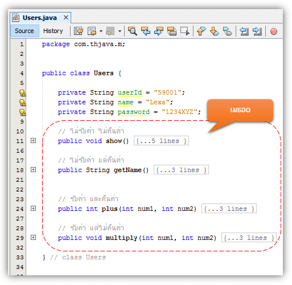The width and height of the screenshot is (292, 285).
Task: Click Shift Line Left icon
Action: (x=244, y=31)
